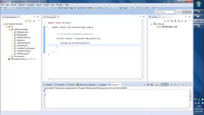Select WhileLoop.java in Project Explorer
Viewport: 204px width, 115px height.
click(x=23, y=54)
